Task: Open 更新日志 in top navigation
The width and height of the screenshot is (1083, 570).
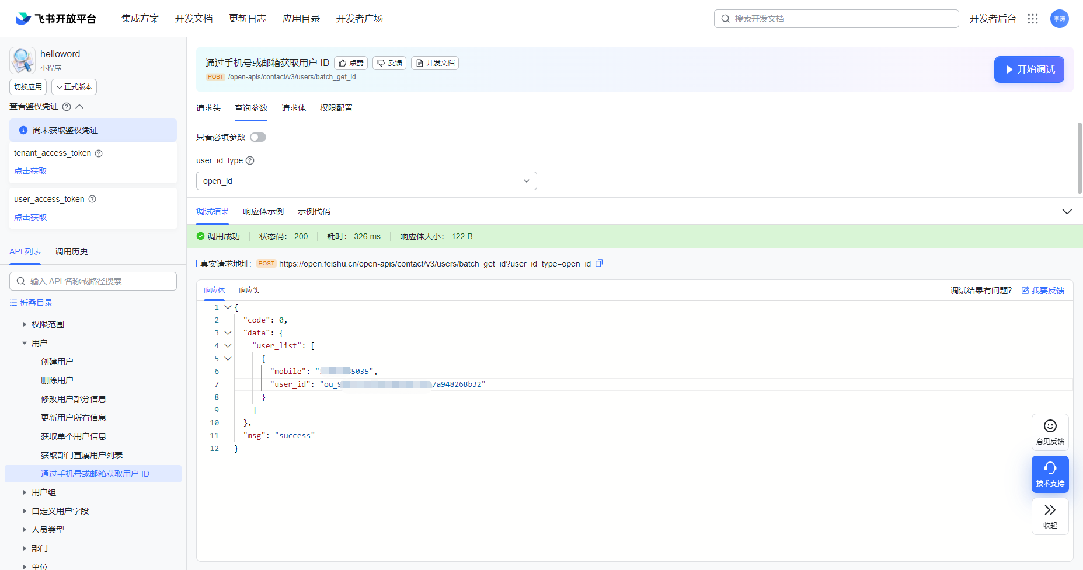Action: point(248,18)
